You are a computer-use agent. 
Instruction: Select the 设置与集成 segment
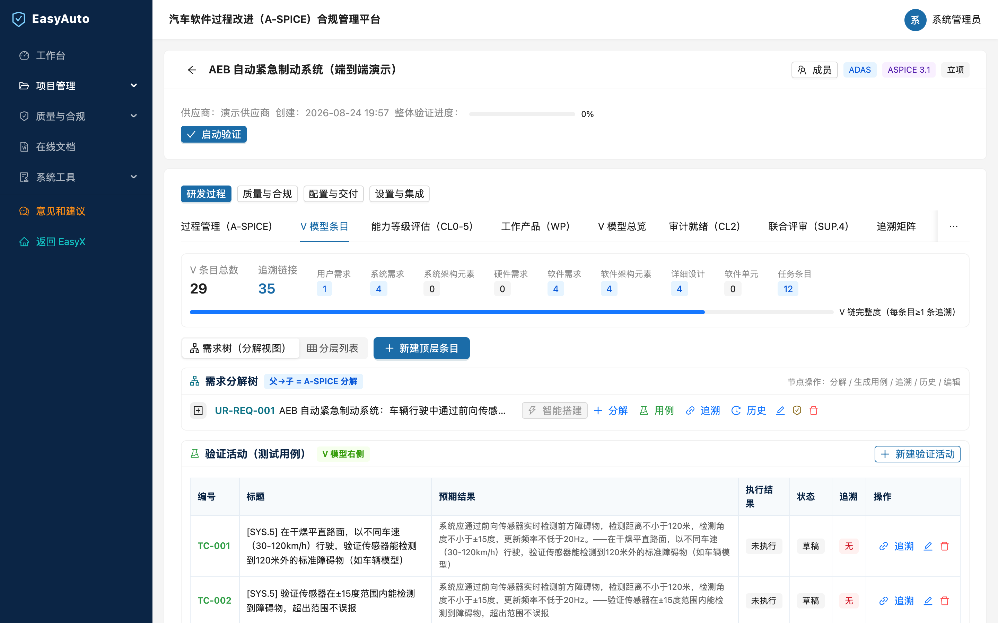(x=400, y=194)
